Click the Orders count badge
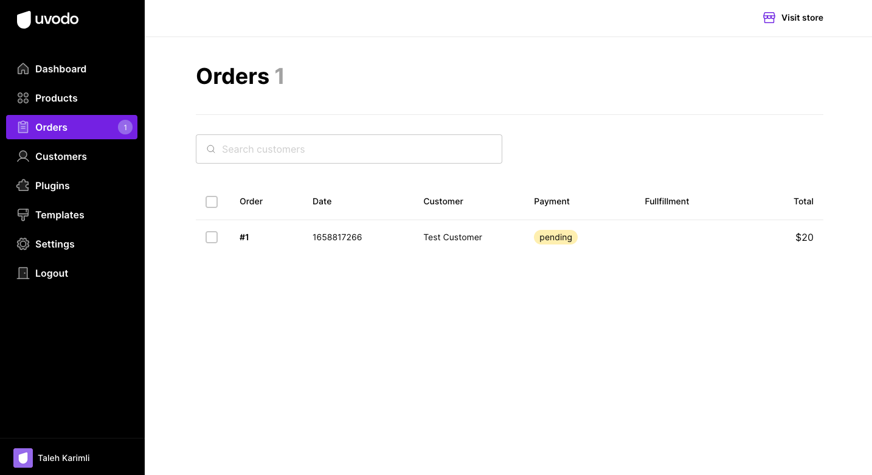This screenshot has height=475, width=872. tap(125, 127)
